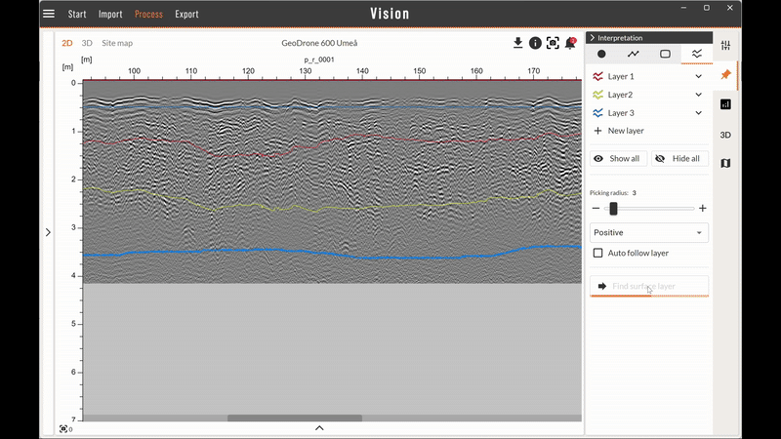The height and width of the screenshot is (439, 781).
Task: Click Show all layers button
Action: coord(617,158)
